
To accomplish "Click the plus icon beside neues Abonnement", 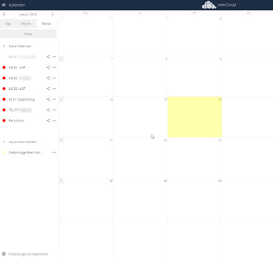I will click(x=4, y=142).
